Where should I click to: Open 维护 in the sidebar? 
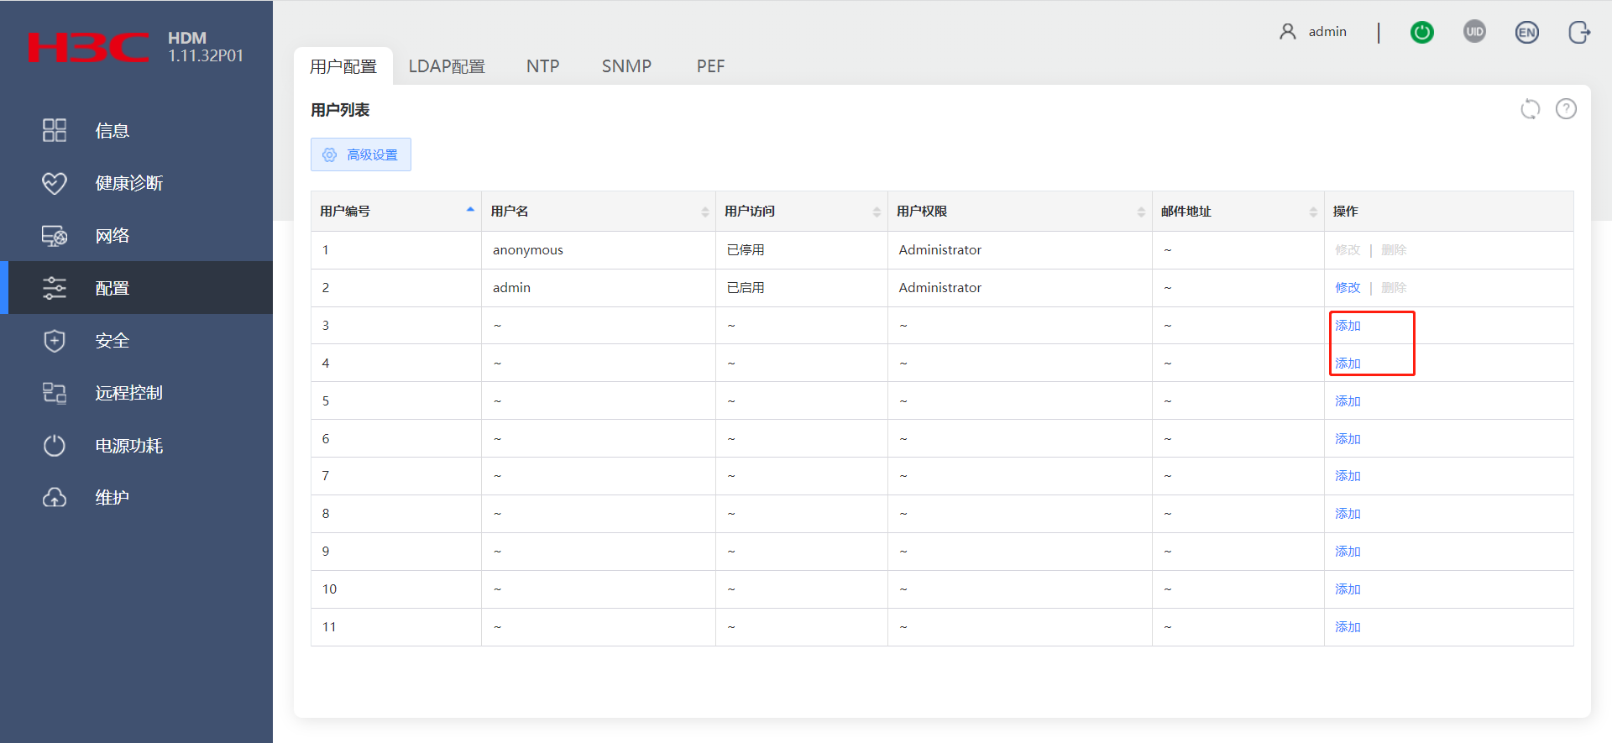tap(112, 498)
